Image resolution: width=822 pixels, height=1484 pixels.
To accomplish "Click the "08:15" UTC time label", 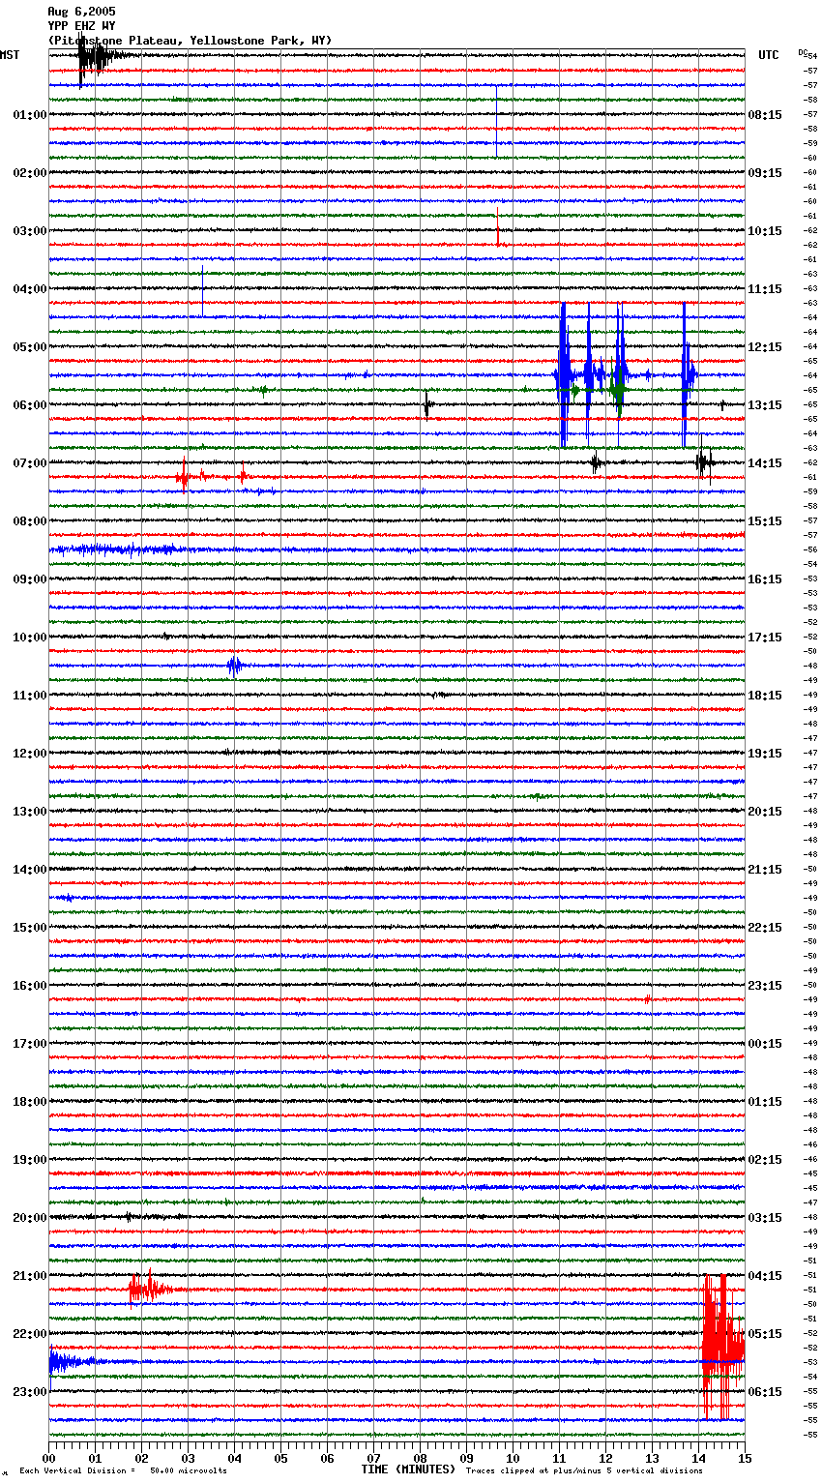I will click(x=765, y=115).
